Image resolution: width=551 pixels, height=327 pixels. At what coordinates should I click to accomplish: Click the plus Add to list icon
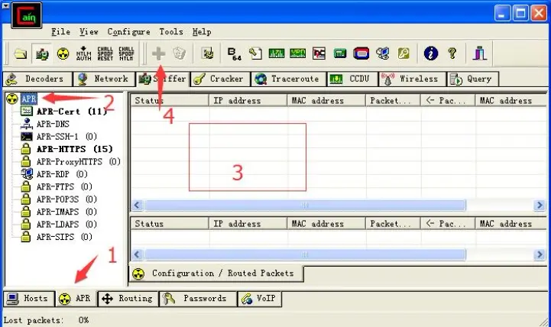(158, 53)
